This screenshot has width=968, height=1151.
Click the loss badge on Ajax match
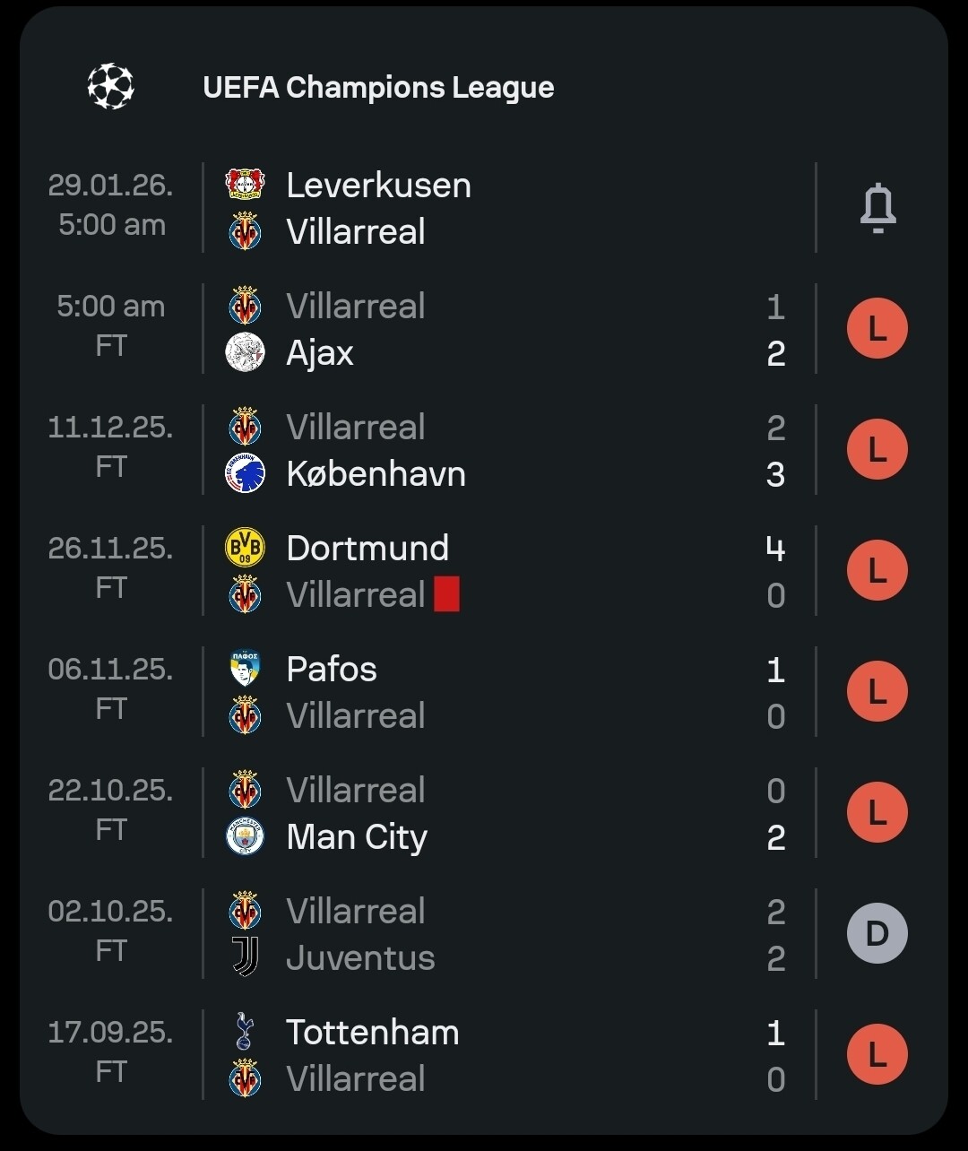click(x=877, y=329)
